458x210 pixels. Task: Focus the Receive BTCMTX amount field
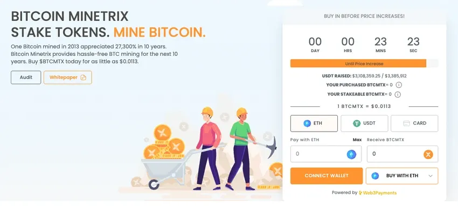coord(403,154)
